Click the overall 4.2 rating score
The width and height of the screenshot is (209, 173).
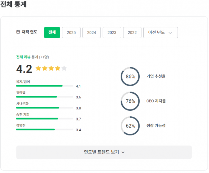click(24, 69)
